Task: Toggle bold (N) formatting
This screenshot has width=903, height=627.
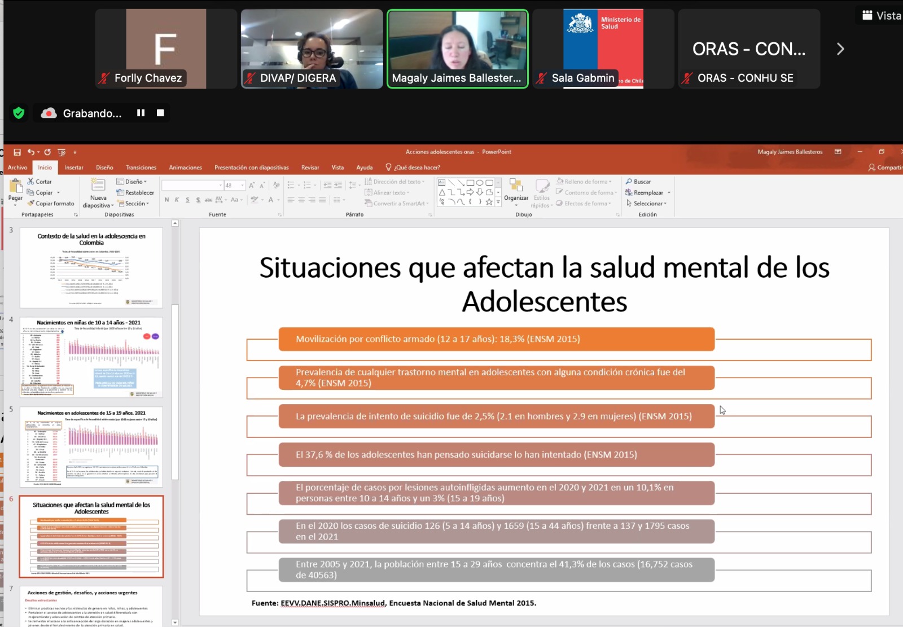Action: pos(166,200)
